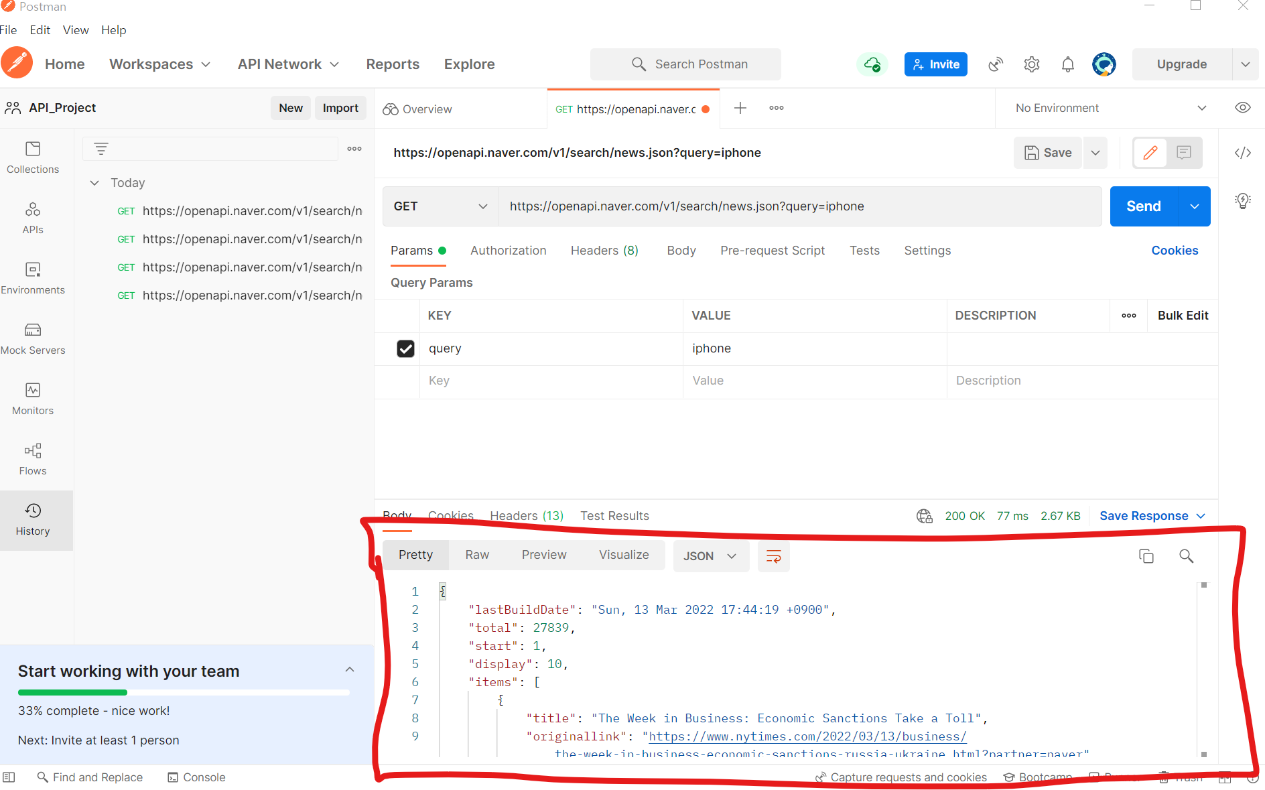Open Postman settings gear icon
This screenshot has height=790, width=1265.
pos(1032,64)
